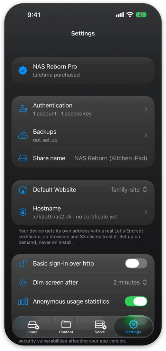Disable Anonymous usage statistics switch
The width and height of the screenshot is (166, 351).
coord(136,301)
